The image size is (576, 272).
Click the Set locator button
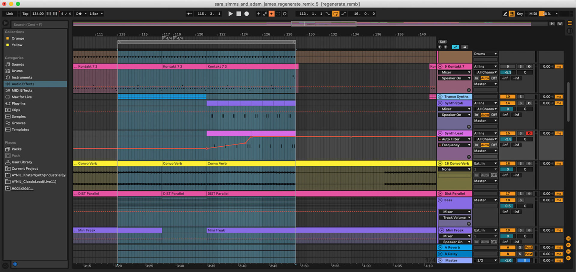coord(442,42)
